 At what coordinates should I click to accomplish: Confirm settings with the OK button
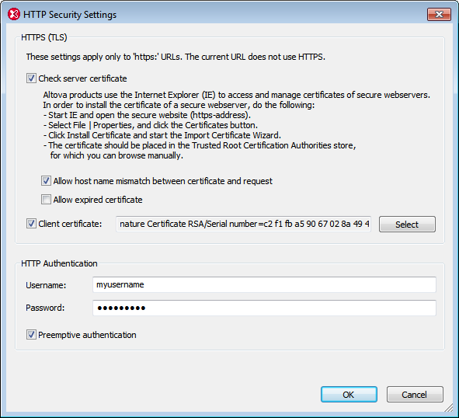pyautogui.click(x=349, y=394)
